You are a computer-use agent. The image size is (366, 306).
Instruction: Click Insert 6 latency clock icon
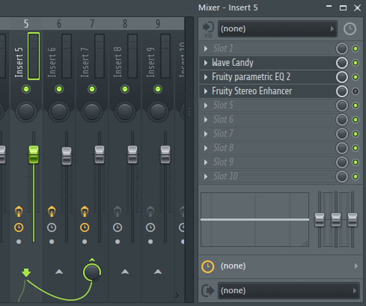52,227
